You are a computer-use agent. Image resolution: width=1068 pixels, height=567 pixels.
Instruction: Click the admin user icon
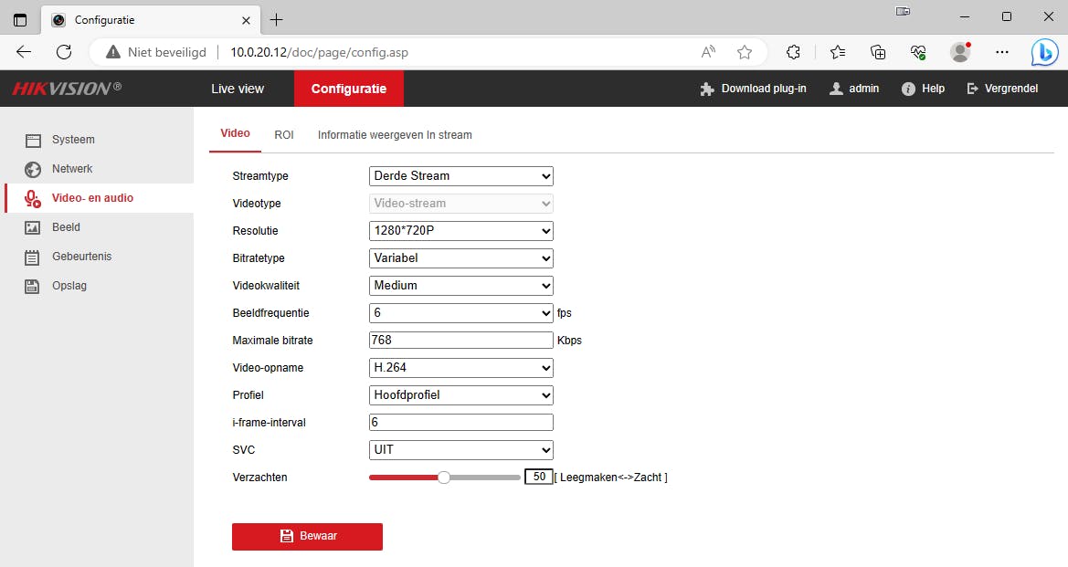coord(836,89)
